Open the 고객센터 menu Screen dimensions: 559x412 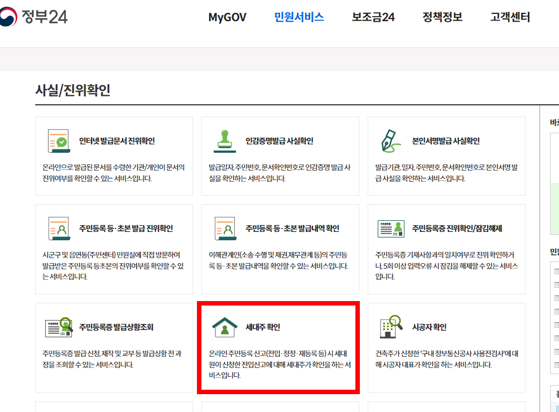[508, 17]
